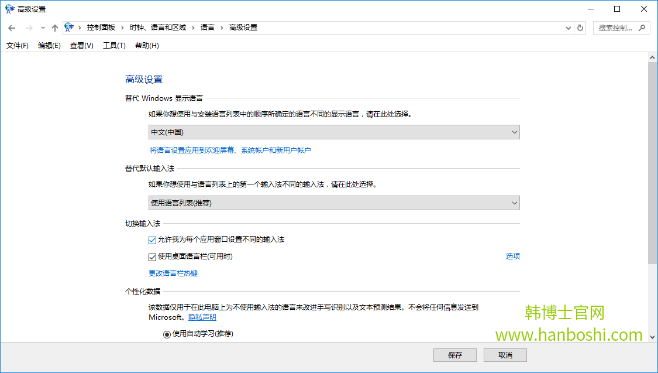Click the back navigation arrow

(12, 28)
